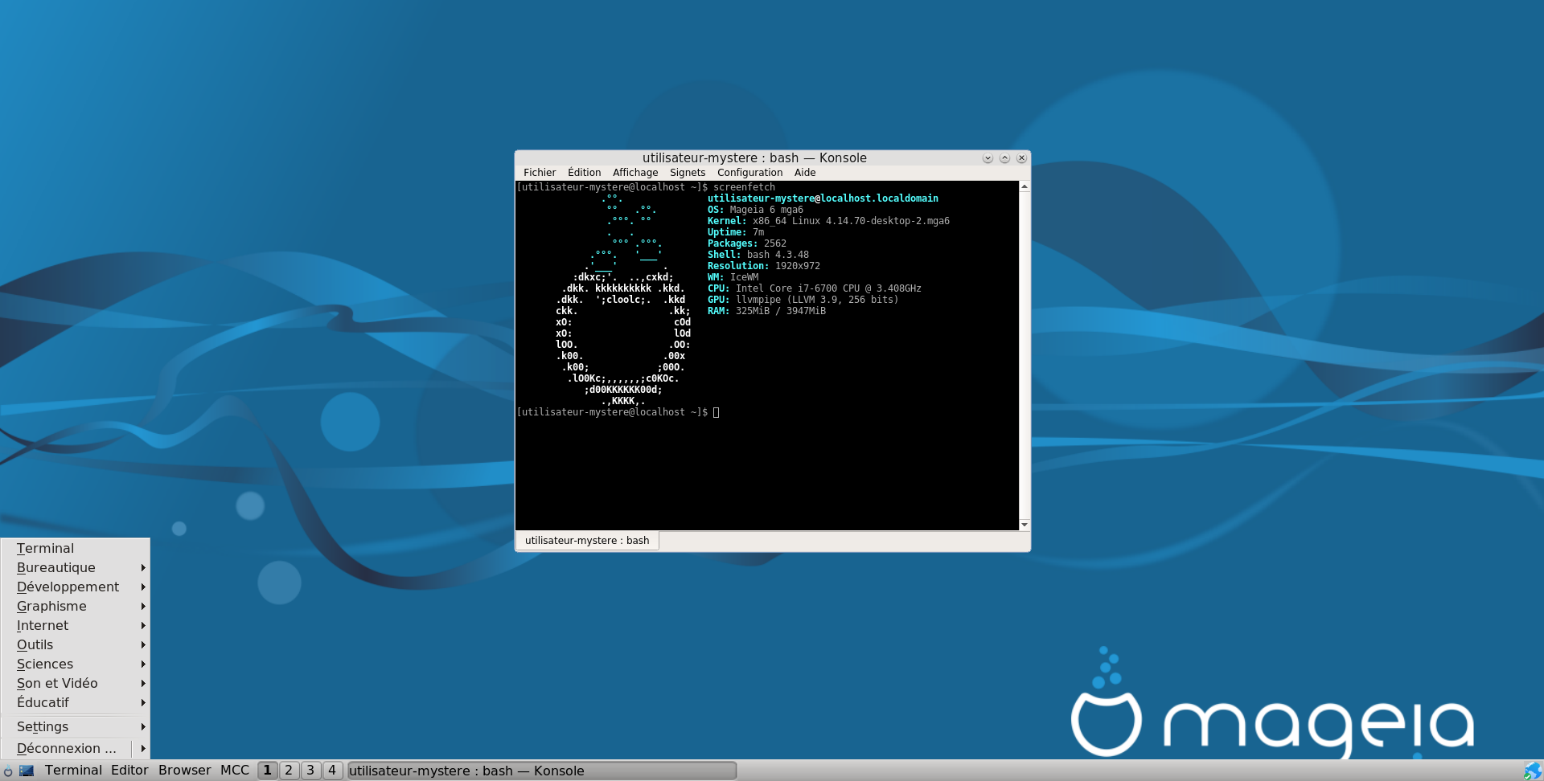The image size is (1544, 781).
Task: Click the Konsole window roll-down arrow button
Action: (988, 158)
